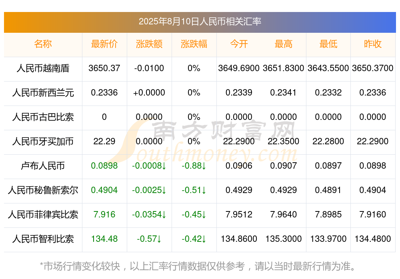Click change amount -0.0008↓
Viewport: 400px width, 279px height.
tap(149, 166)
